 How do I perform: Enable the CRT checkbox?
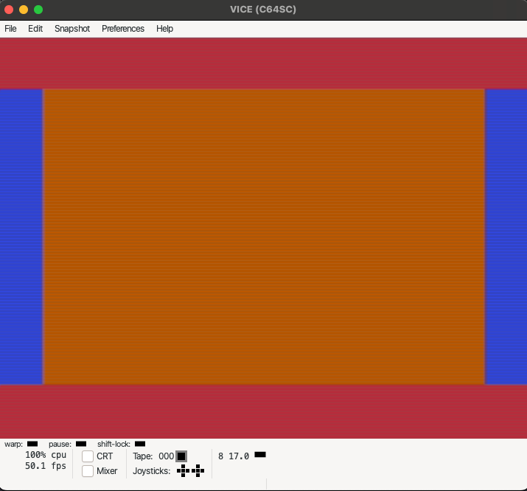(88, 456)
